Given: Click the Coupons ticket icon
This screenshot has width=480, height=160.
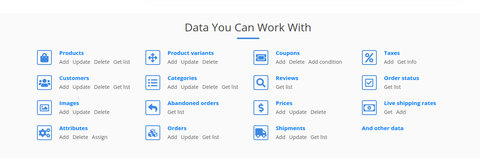Looking at the screenshot, I should 261,58.
